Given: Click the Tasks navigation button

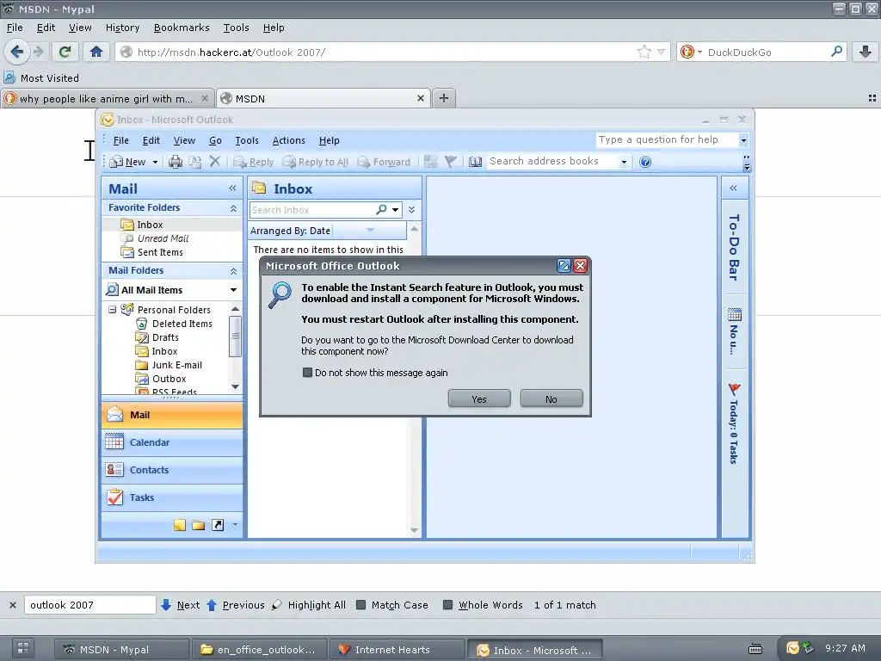Looking at the screenshot, I should (172, 497).
